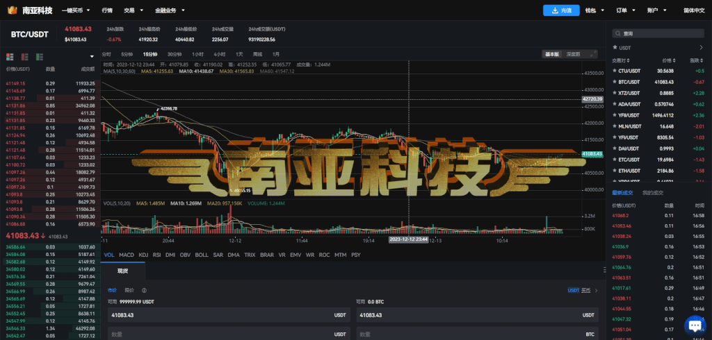Favorite the ETH/USDT pair star
712x340 pixels.
tap(615, 171)
